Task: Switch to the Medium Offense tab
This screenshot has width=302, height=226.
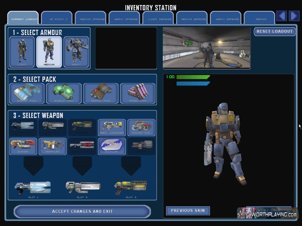Action: (92, 18)
